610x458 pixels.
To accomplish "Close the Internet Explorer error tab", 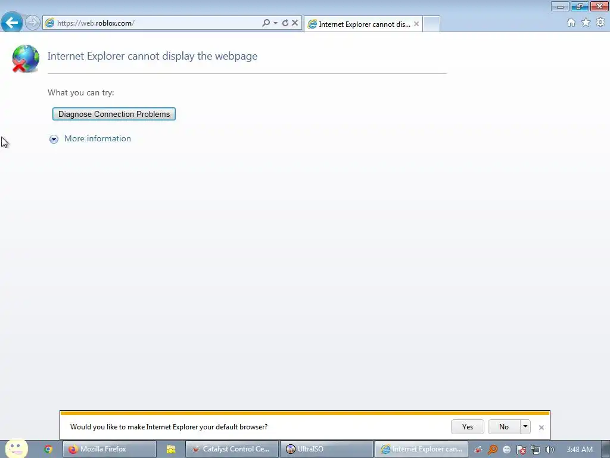I will coord(416,24).
